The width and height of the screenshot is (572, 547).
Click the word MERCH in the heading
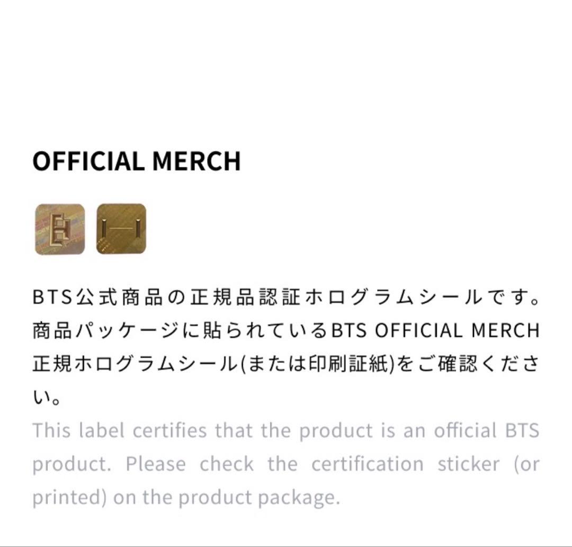(x=196, y=162)
